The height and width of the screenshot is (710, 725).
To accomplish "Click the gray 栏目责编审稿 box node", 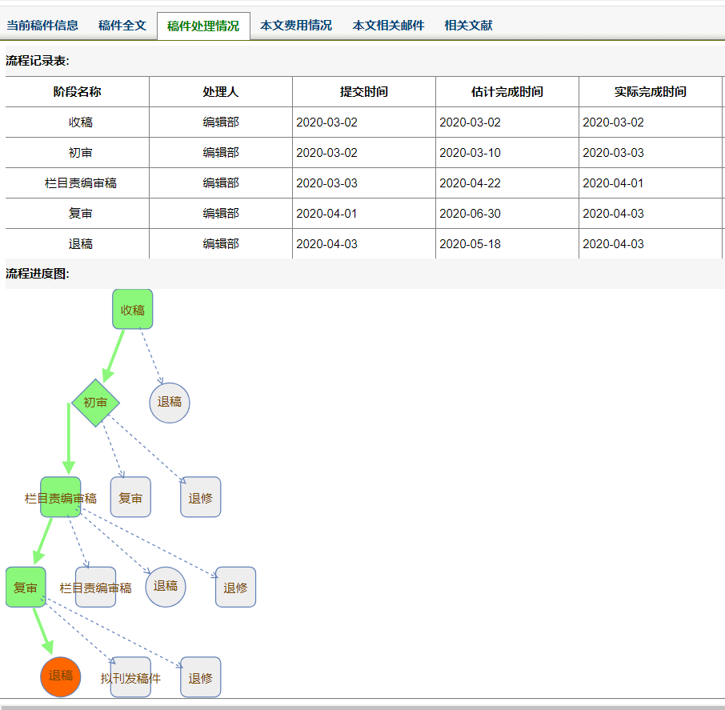I will (x=96, y=587).
